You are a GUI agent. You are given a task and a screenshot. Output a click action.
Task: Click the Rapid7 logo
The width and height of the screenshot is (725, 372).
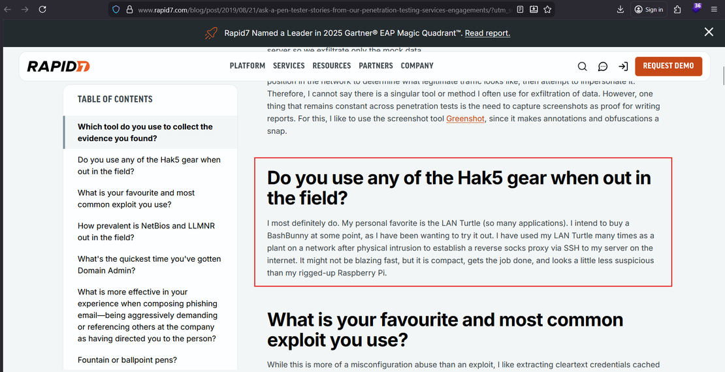(58, 67)
